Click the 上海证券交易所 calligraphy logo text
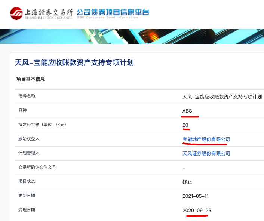The image size is (264, 221). (x=49, y=12)
